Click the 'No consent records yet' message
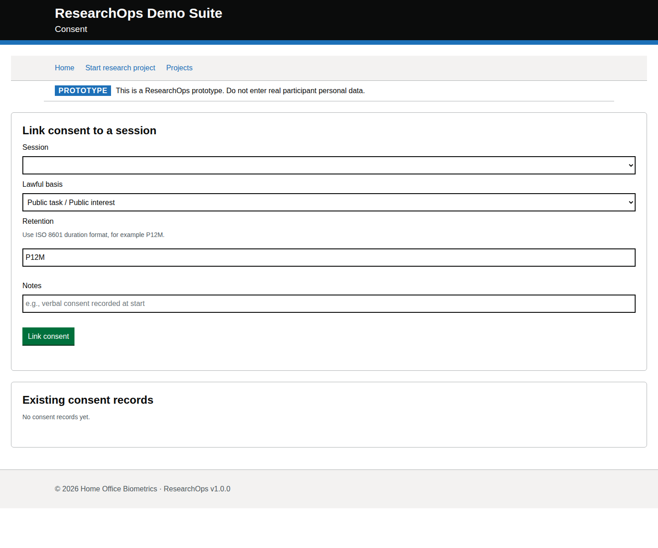The height and width of the screenshot is (548, 658). [56, 417]
